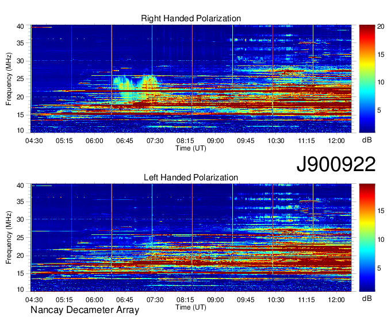
Task: Click the "06:45" tick of right-handed plot
Action: [x=124, y=141]
